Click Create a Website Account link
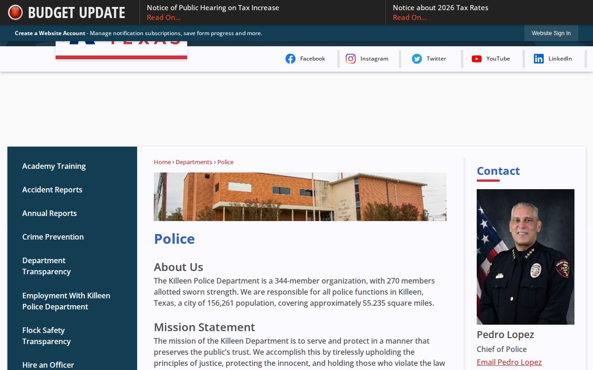This screenshot has width=593, height=370. pyautogui.click(x=50, y=33)
